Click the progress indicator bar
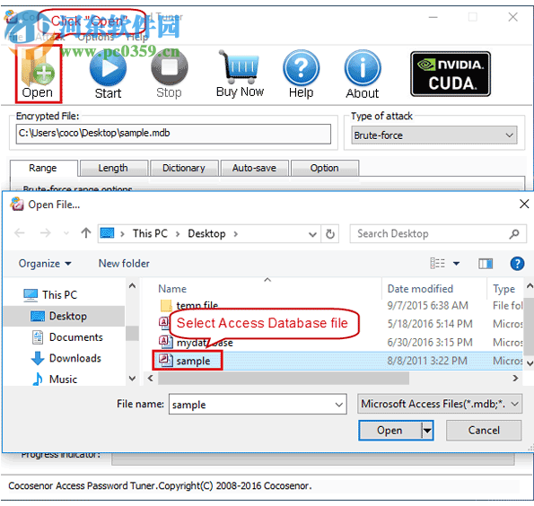Viewport: 534px width, 506px height. 312,458
